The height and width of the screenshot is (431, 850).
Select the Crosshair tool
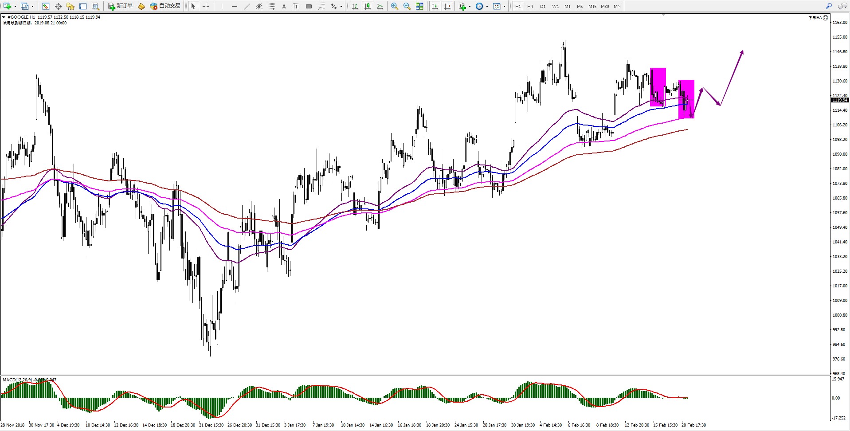206,6
